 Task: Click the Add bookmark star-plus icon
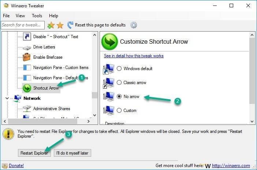51,25
